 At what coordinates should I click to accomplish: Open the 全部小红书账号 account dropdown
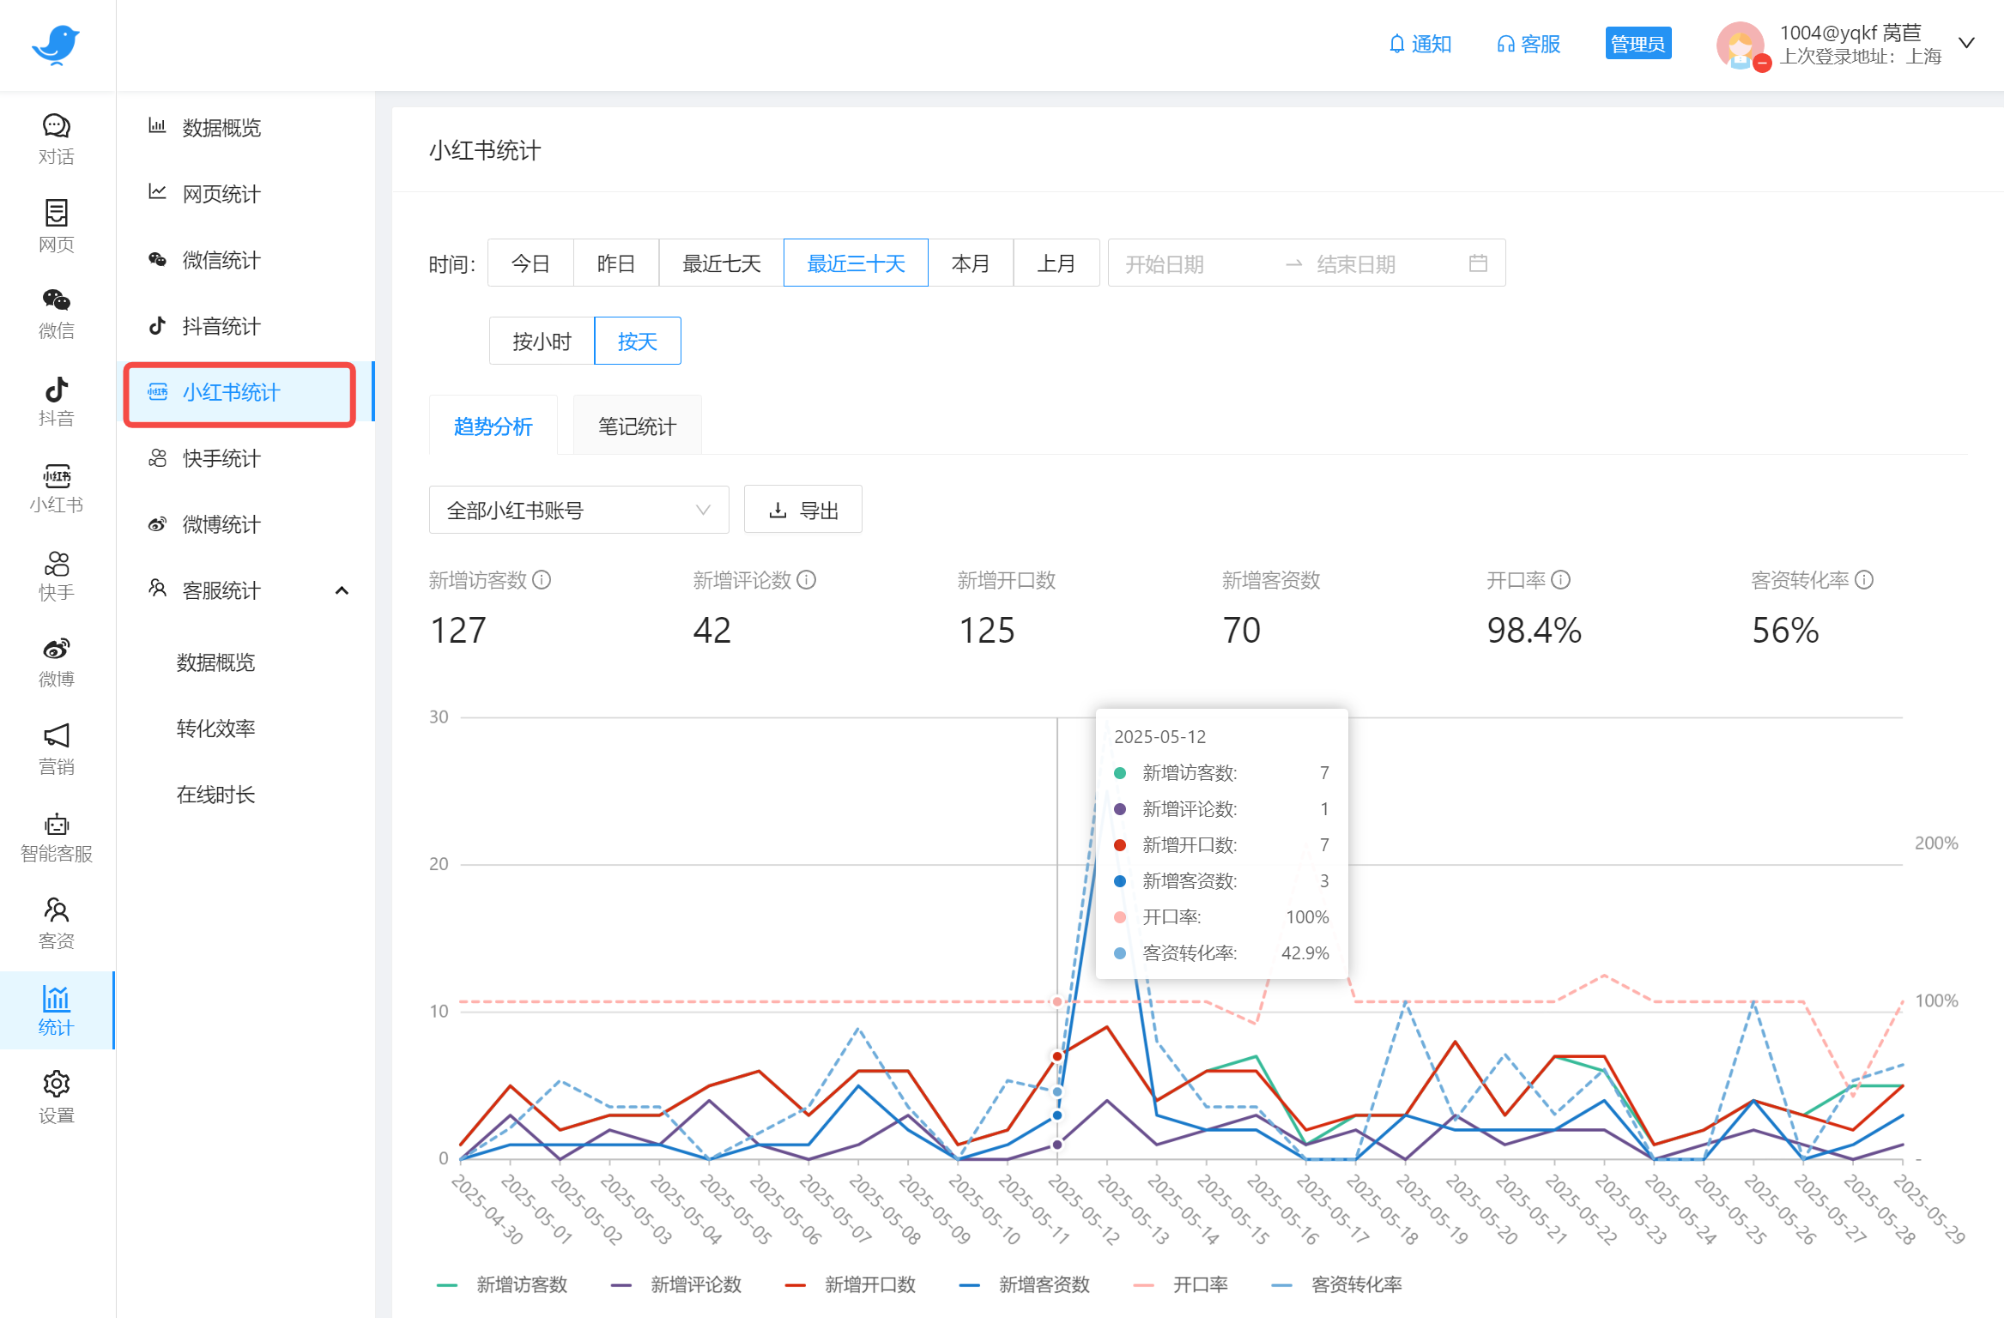point(578,509)
